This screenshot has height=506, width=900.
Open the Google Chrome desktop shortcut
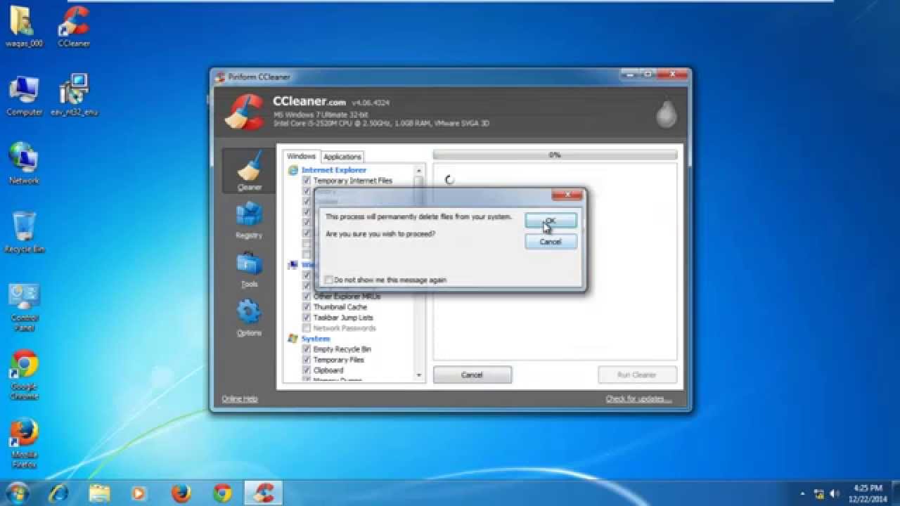[x=24, y=375]
